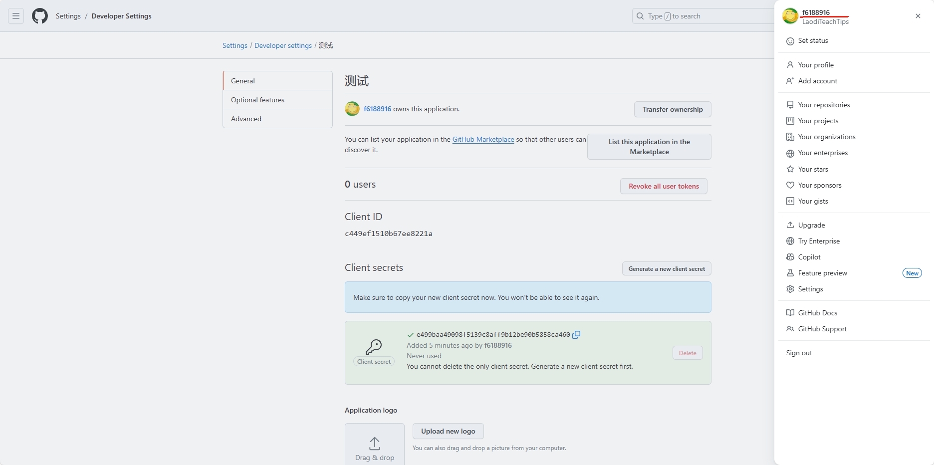Click List this application in the Marketplace
934x465 pixels.
click(649, 147)
